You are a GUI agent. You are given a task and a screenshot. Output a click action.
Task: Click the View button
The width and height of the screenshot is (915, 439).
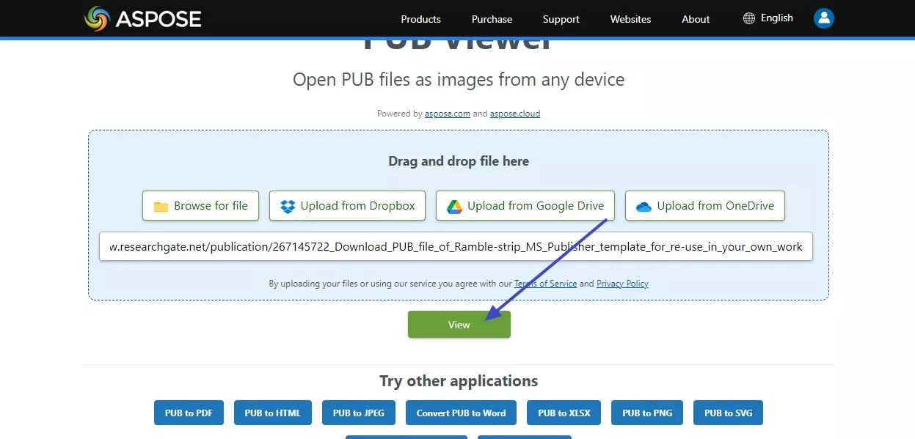point(459,324)
